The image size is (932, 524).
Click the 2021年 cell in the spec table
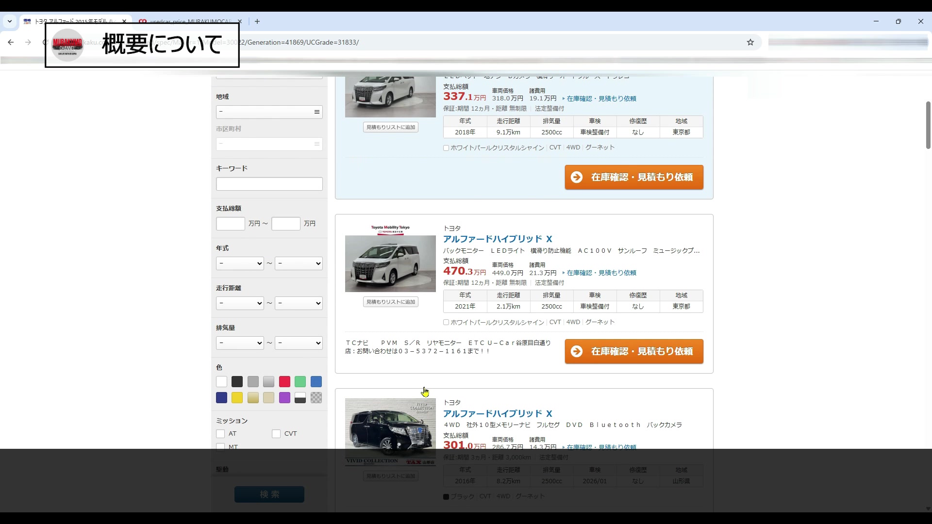465,307
